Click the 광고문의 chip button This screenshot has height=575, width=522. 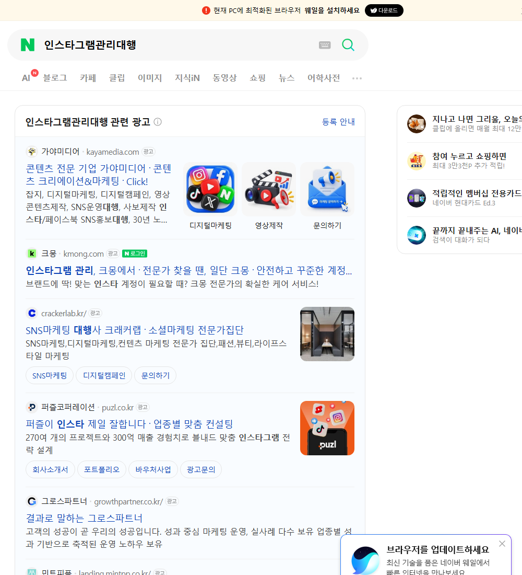coord(201,469)
